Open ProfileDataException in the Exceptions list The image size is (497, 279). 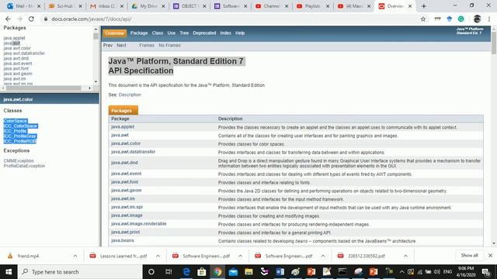(x=24, y=166)
